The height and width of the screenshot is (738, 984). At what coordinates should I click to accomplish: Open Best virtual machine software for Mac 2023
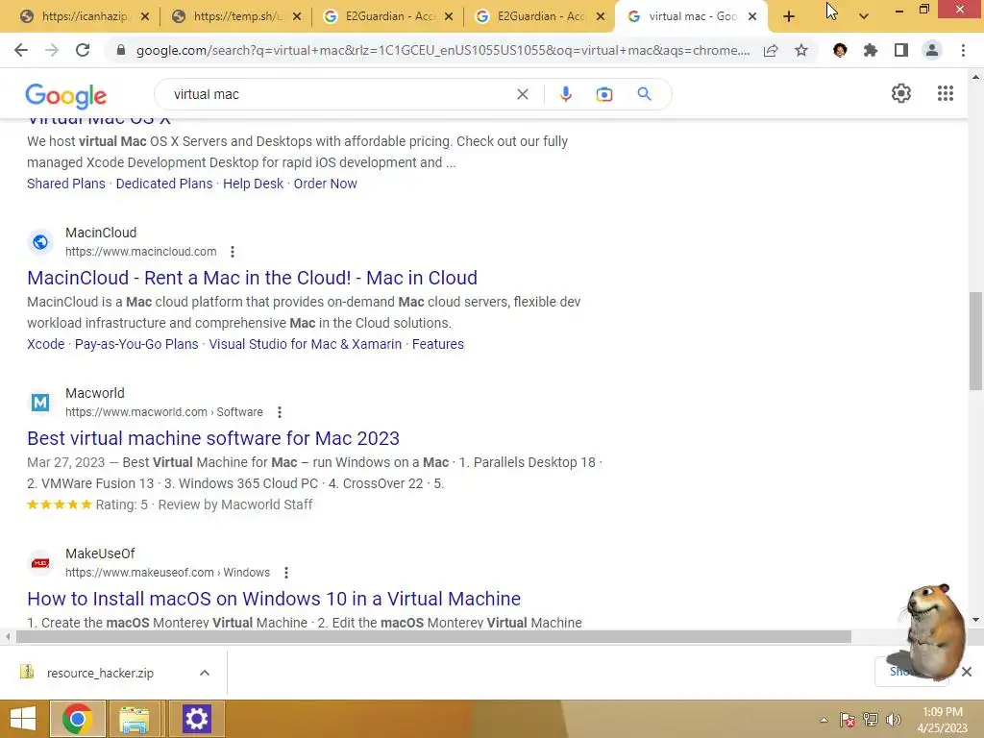tap(213, 438)
